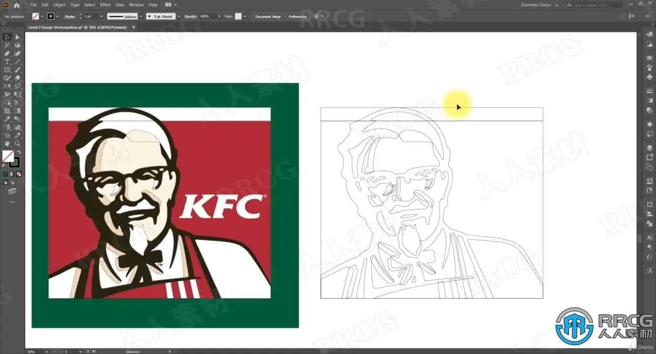This screenshot has height=354, width=656.
Task: Change screen mode from the toolbar
Action: tap(12, 192)
